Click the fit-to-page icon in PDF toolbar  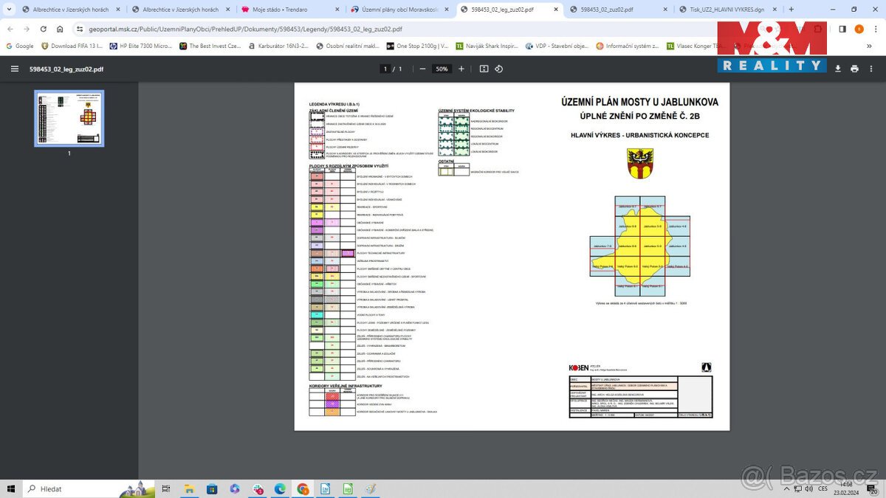484,69
